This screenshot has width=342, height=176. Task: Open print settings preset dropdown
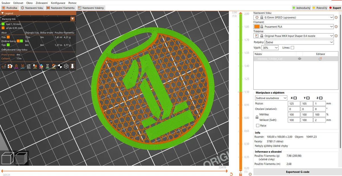coord(294,17)
